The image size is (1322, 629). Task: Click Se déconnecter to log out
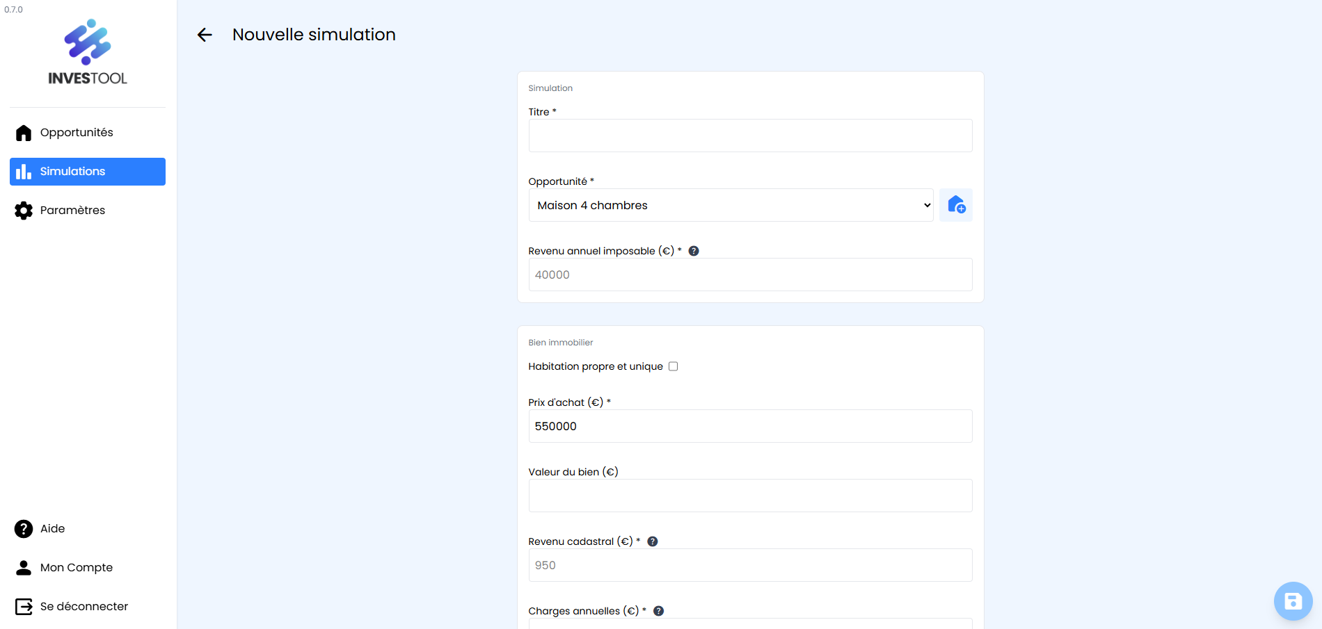83,607
